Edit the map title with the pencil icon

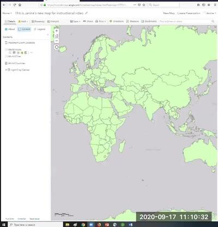86,13
